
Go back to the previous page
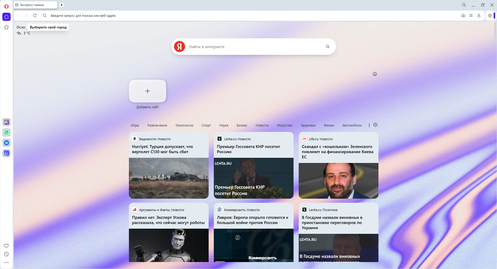coord(18,16)
